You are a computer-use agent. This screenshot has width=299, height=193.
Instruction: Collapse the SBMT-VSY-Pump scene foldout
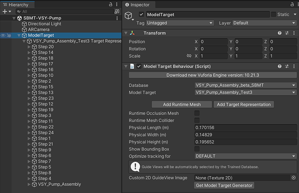coord(14,18)
